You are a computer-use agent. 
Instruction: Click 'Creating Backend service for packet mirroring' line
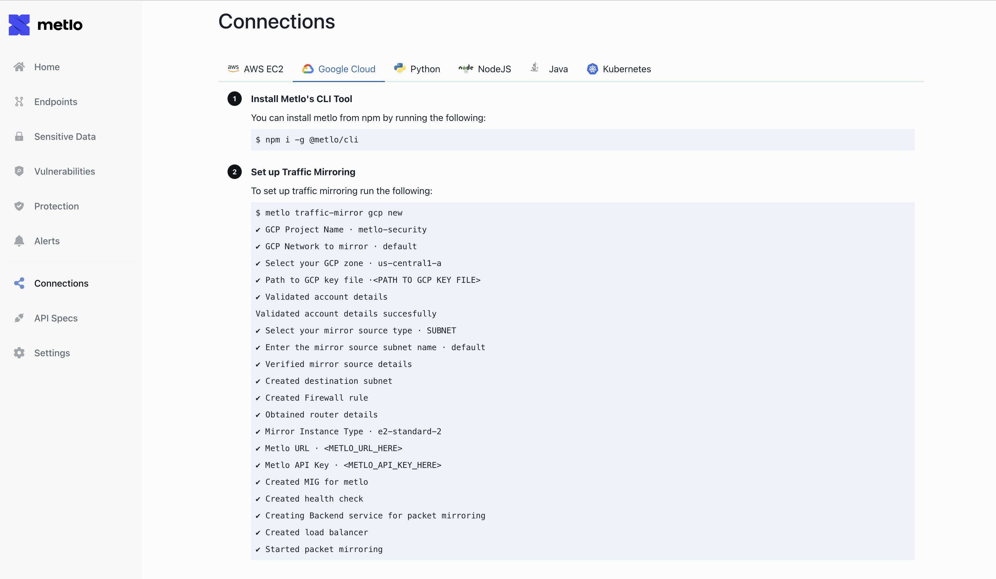click(x=370, y=515)
